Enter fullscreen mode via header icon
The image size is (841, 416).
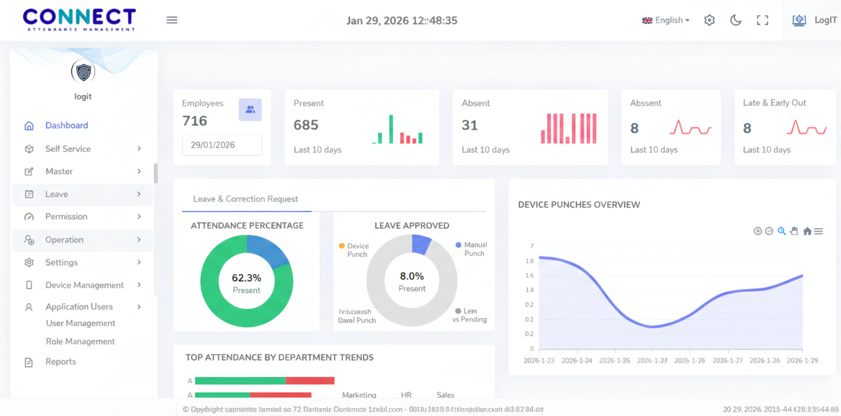pos(762,20)
